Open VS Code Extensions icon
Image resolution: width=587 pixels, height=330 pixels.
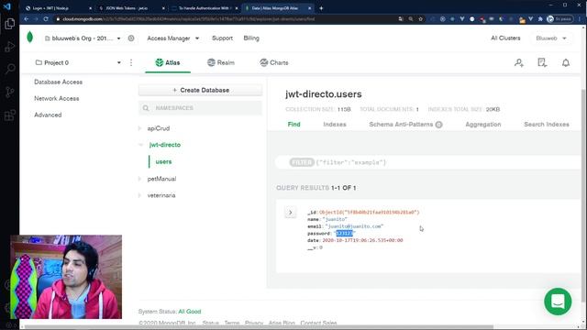pyautogui.click(x=10, y=115)
